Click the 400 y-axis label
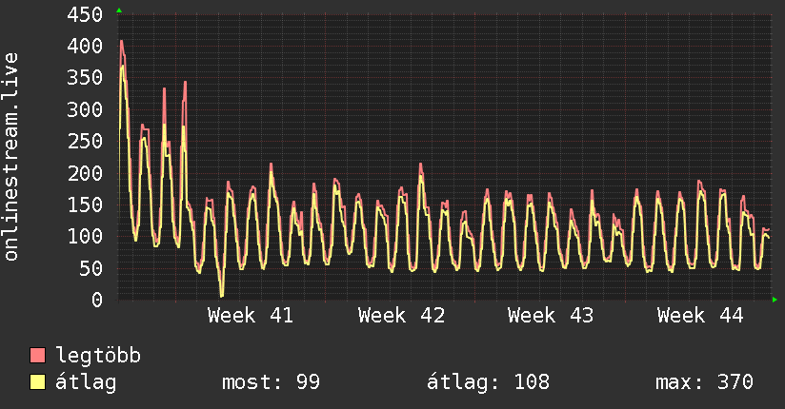The height and width of the screenshot is (409, 785). coord(85,46)
